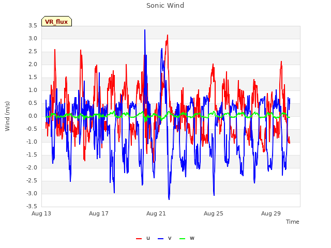Click the blue v minimum below -3.0 after Aug 21
This screenshot has width=331, height=248.
(169, 199)
